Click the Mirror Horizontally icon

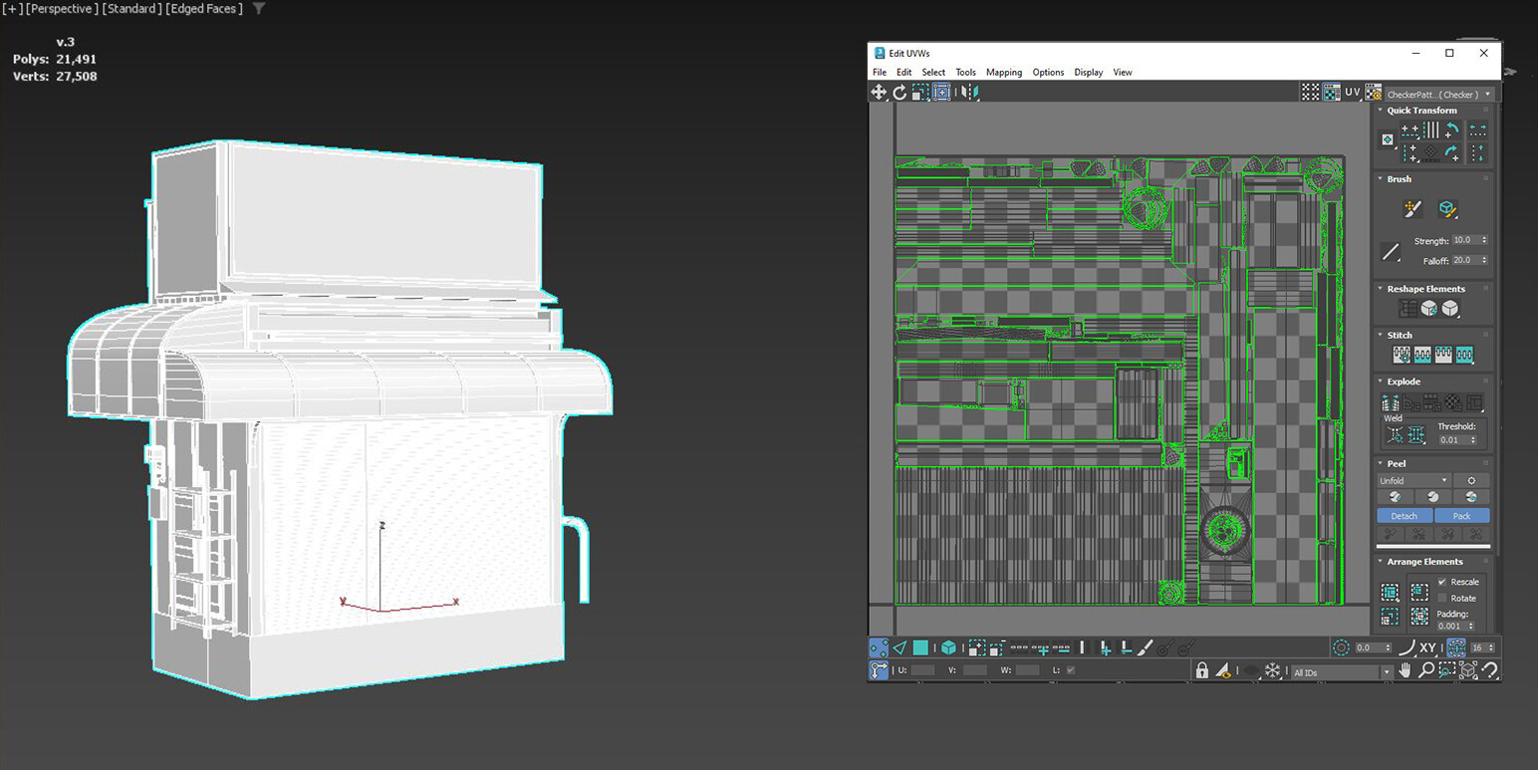tap(969, 93)
